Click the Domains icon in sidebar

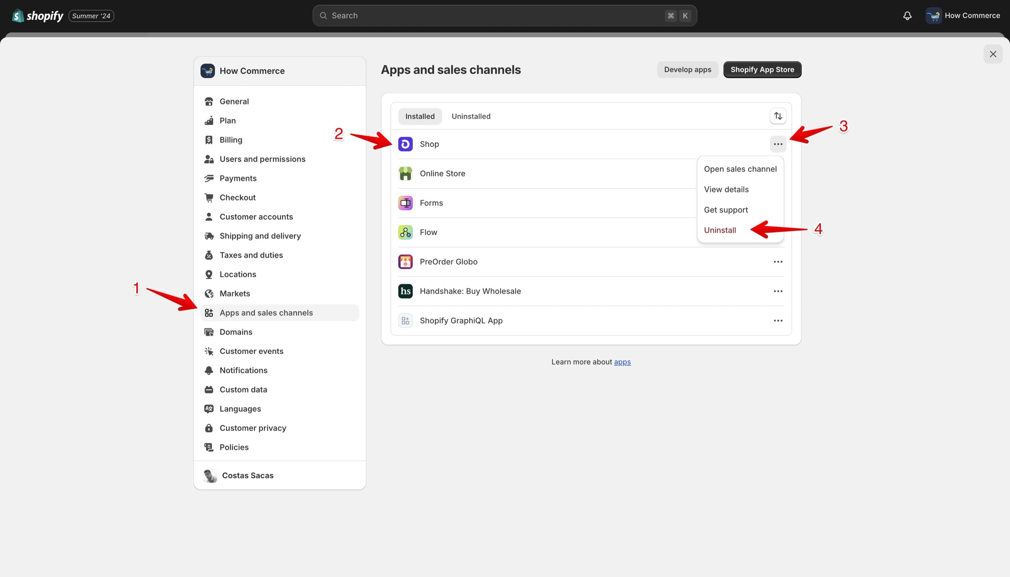[x=209, y=332]
